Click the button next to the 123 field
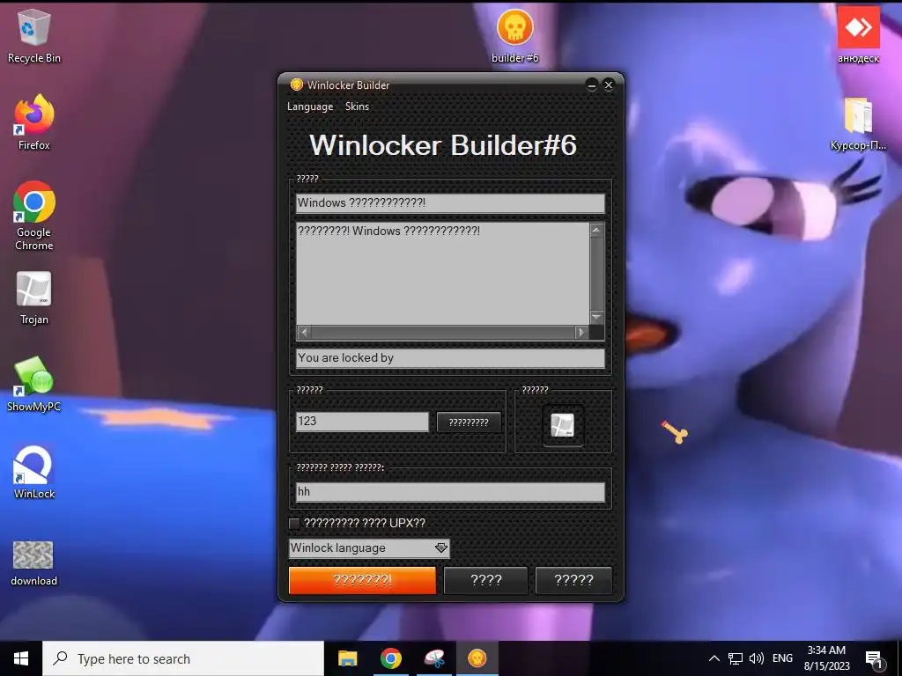The image size is (902, 676). point(469,422)
